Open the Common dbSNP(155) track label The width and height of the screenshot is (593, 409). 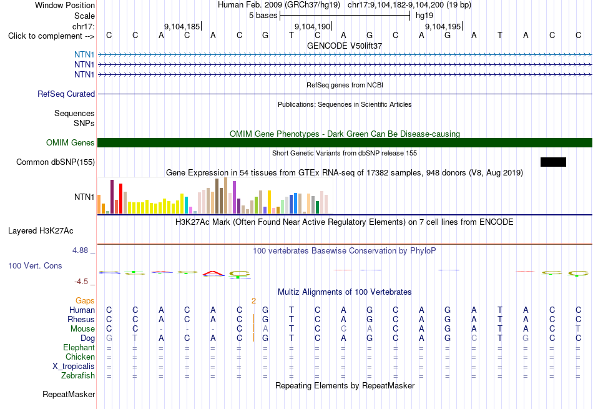click(56, 162)
